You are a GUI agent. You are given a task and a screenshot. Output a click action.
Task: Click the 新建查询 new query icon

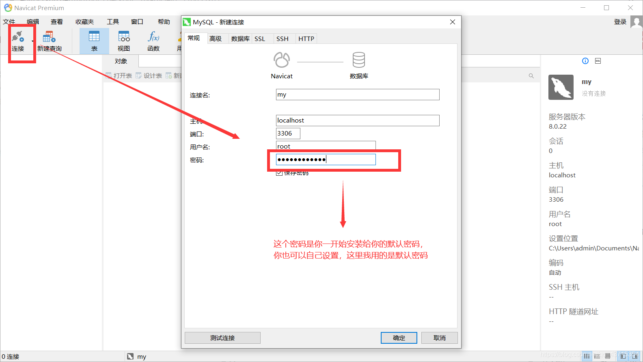[49, 37]
